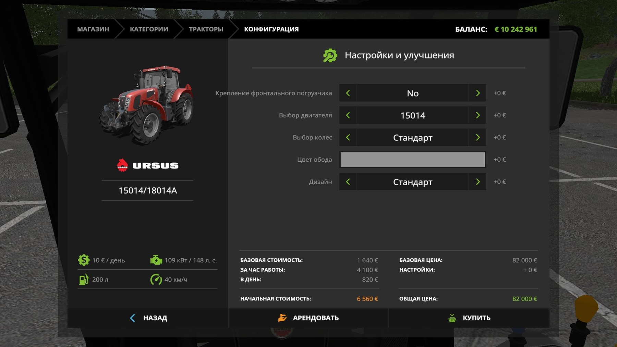
Task: Click the red Ursus tractor preview image
Action: click(x=147, y=104)
